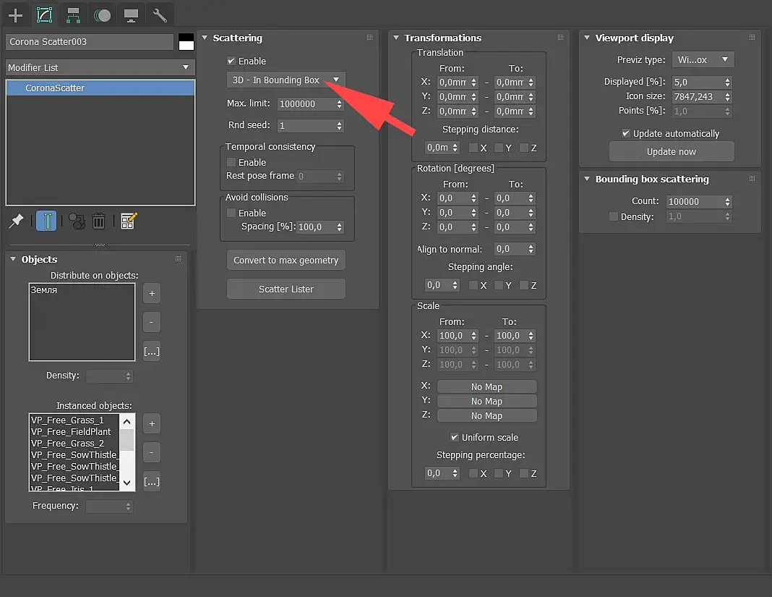Open 3D - In Bounding Box dropdown

pyautogui.click(x=286, y=80)
